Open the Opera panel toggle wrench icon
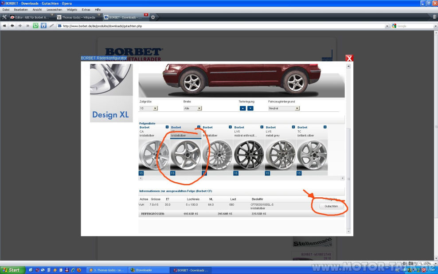This screenshot has width=438, height=274. (x=4, y=17)
